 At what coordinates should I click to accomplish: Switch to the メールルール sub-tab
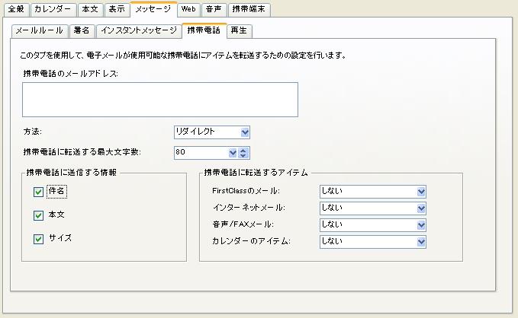click(40, 31)
